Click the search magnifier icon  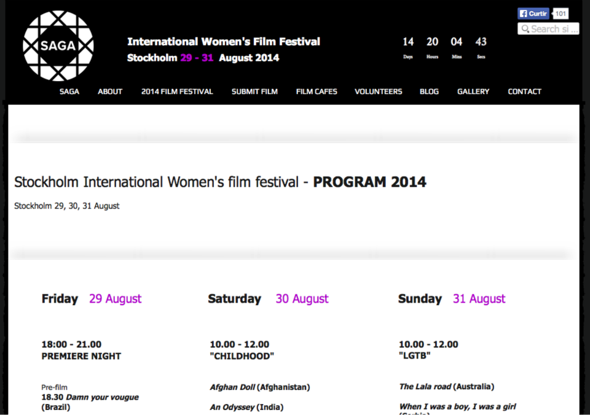coord(525,29)
